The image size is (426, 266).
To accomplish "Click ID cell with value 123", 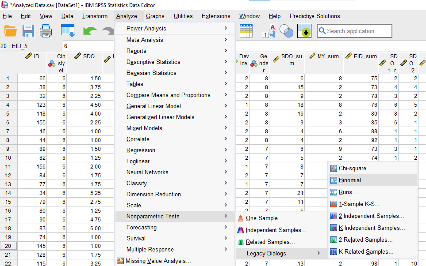I will pos(32,105).
